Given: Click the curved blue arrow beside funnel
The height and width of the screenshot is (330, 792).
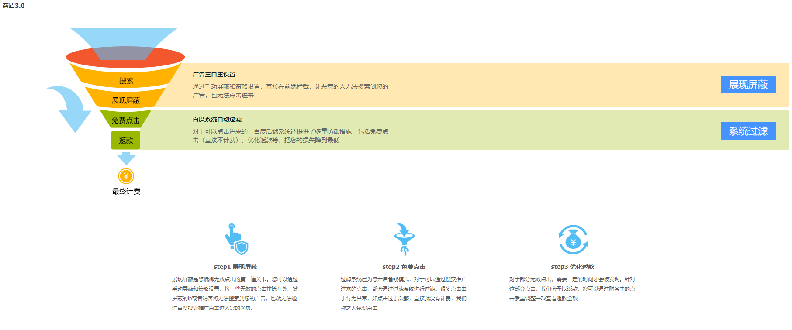Looking at the screenshot, I should tap(69, 109).
